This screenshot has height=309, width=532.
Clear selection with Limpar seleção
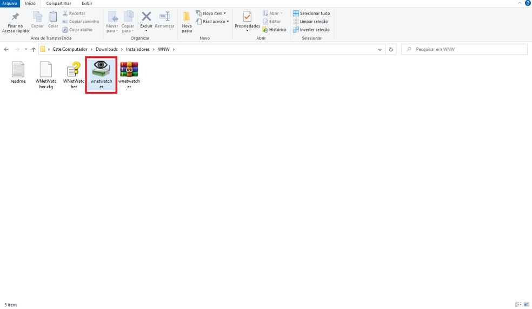[310, 22]
